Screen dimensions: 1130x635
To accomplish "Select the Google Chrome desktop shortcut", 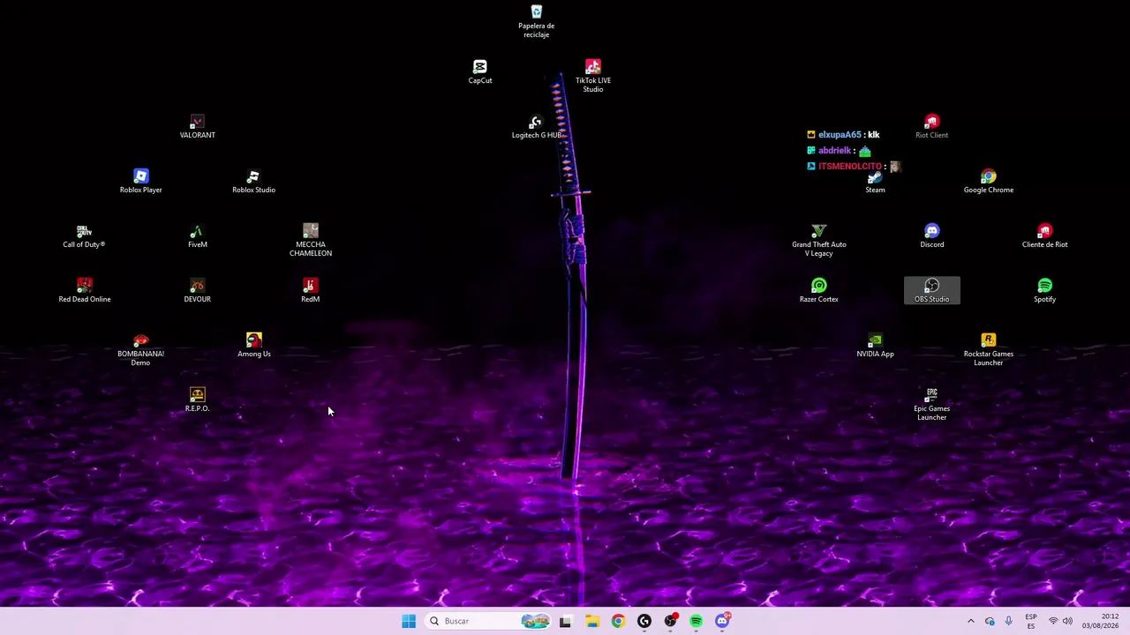I will tap(988, 182).
